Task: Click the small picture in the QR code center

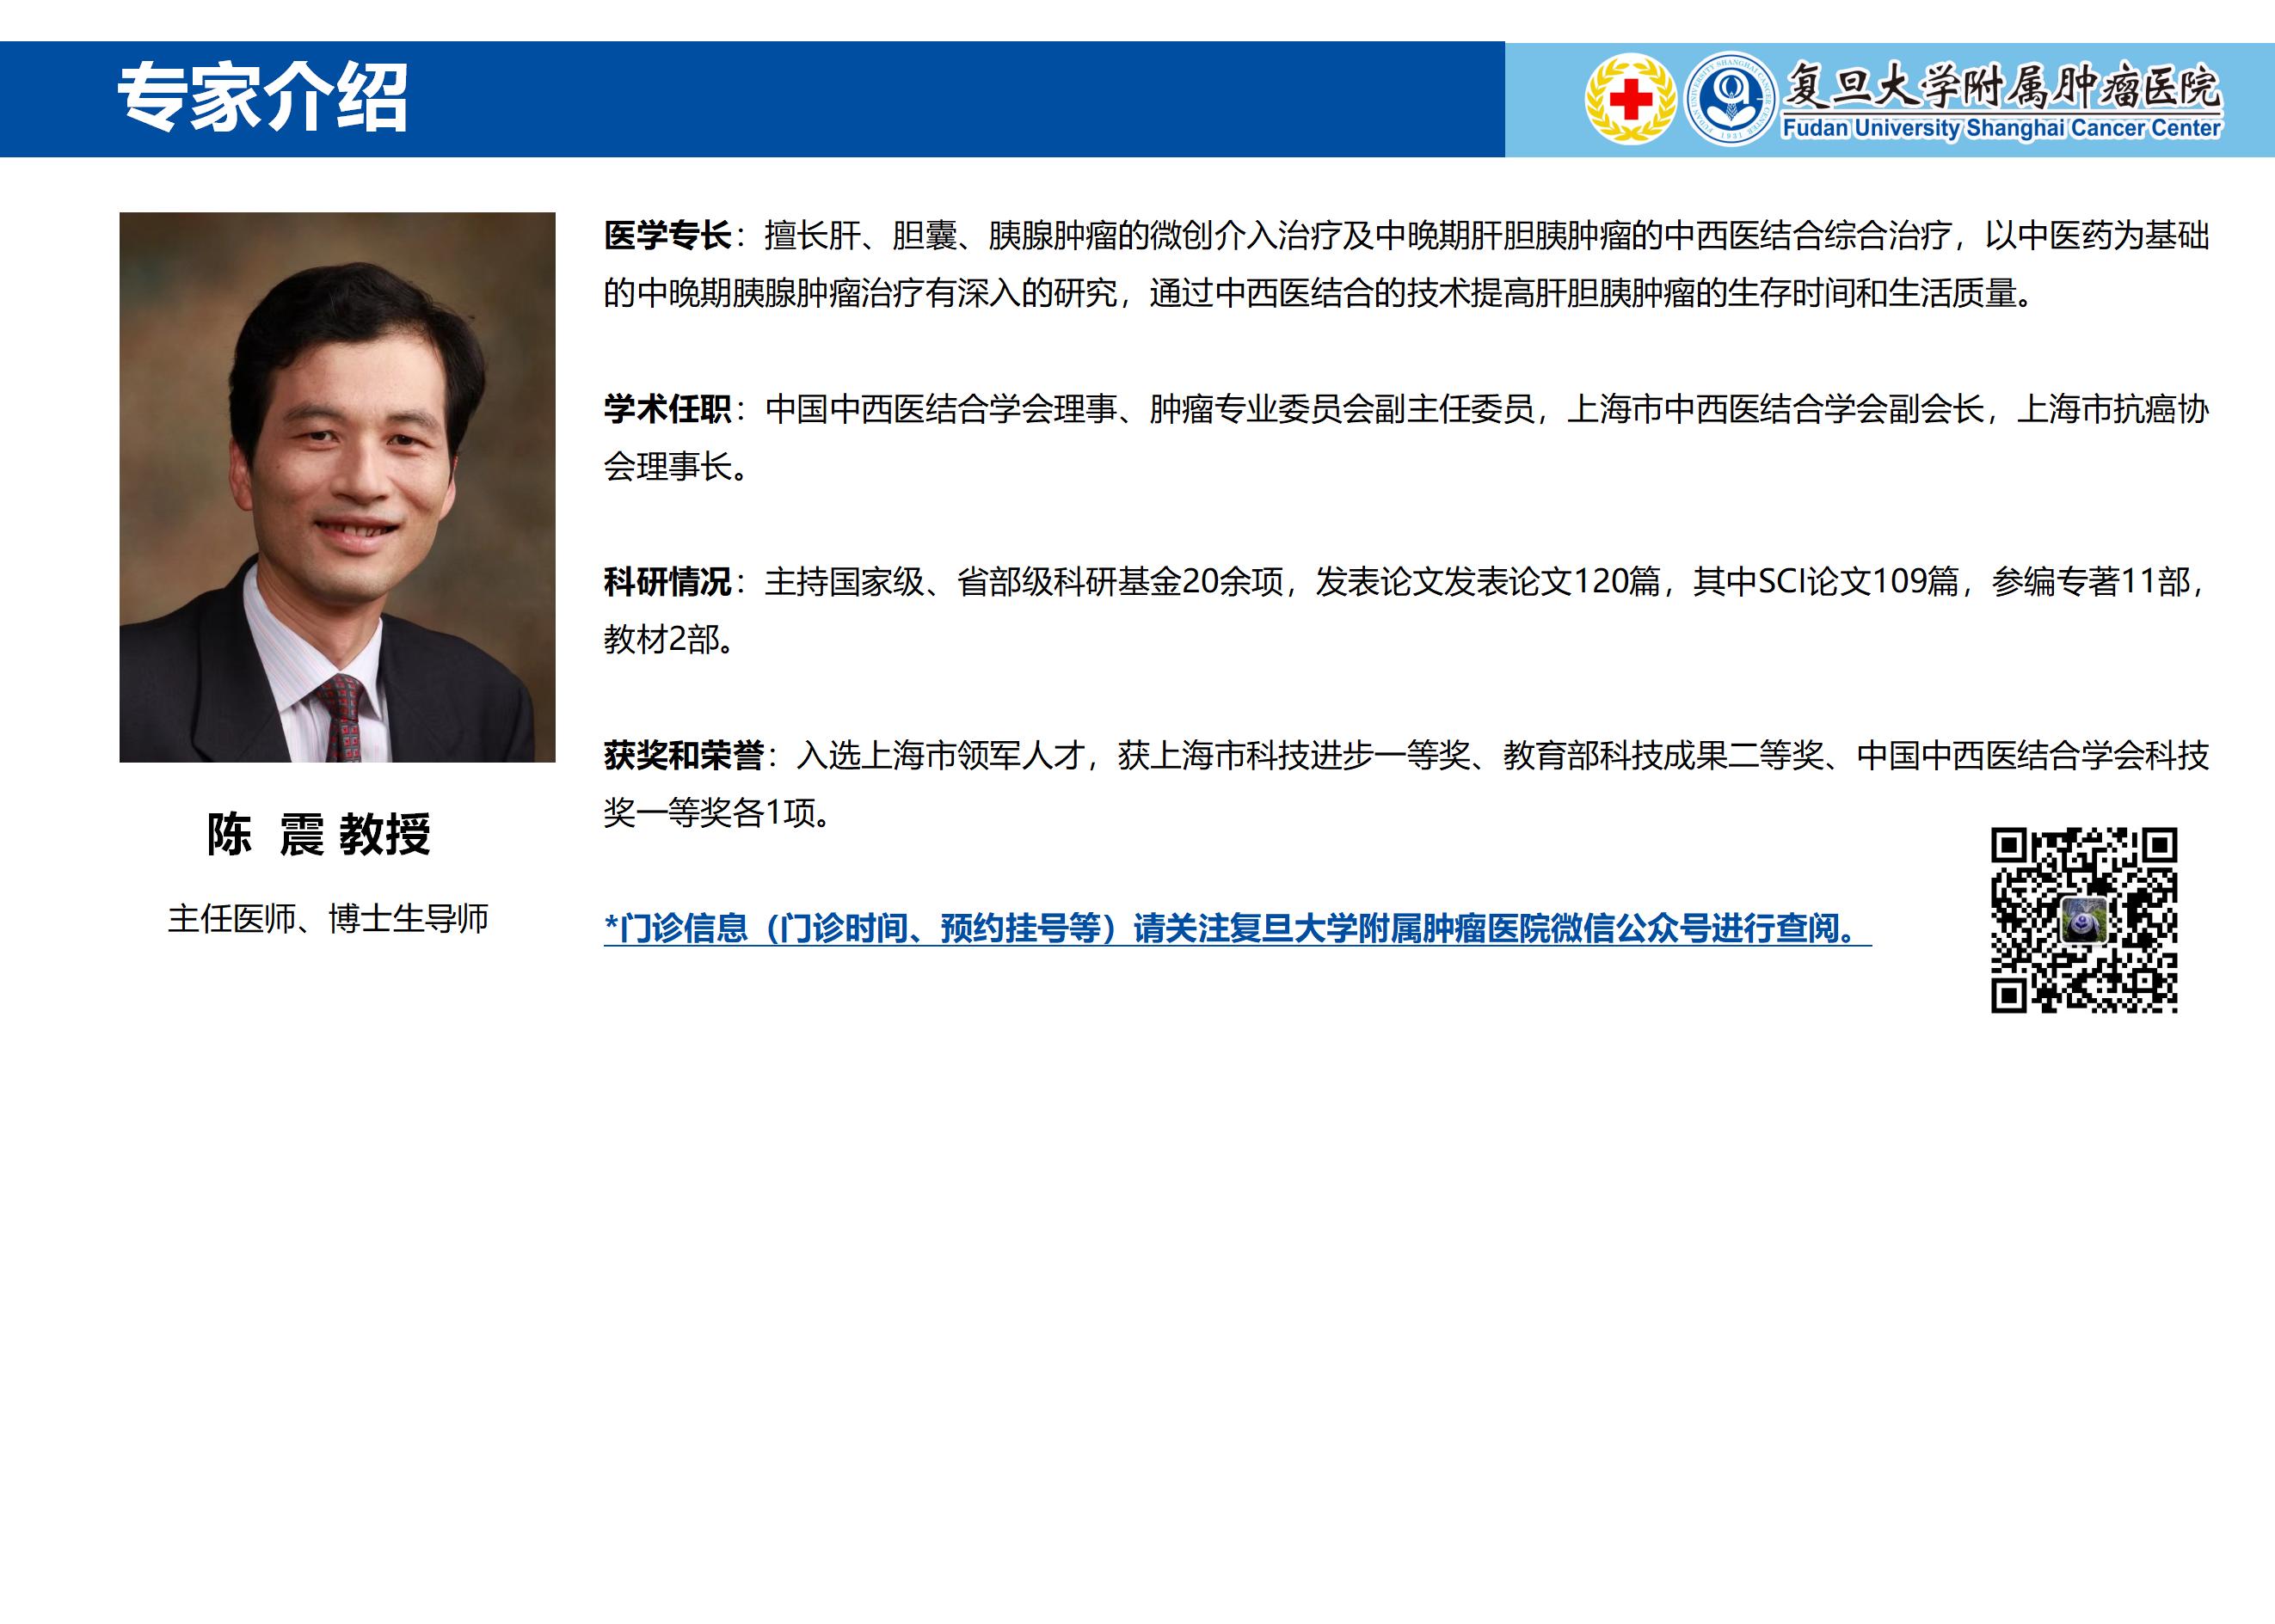Action: tap(2085, 920)
